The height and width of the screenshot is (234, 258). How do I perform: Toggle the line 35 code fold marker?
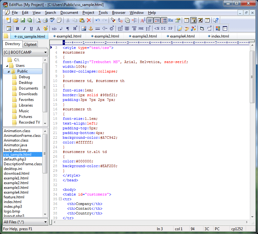point(60,199)
